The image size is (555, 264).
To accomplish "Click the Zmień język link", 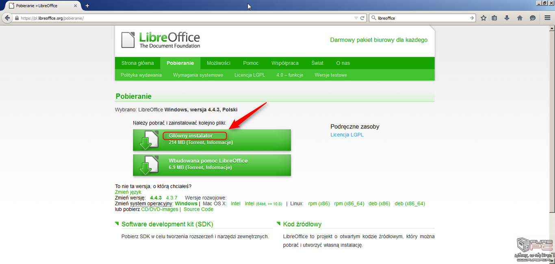I will pyautogui.click(x=128, y=192).
